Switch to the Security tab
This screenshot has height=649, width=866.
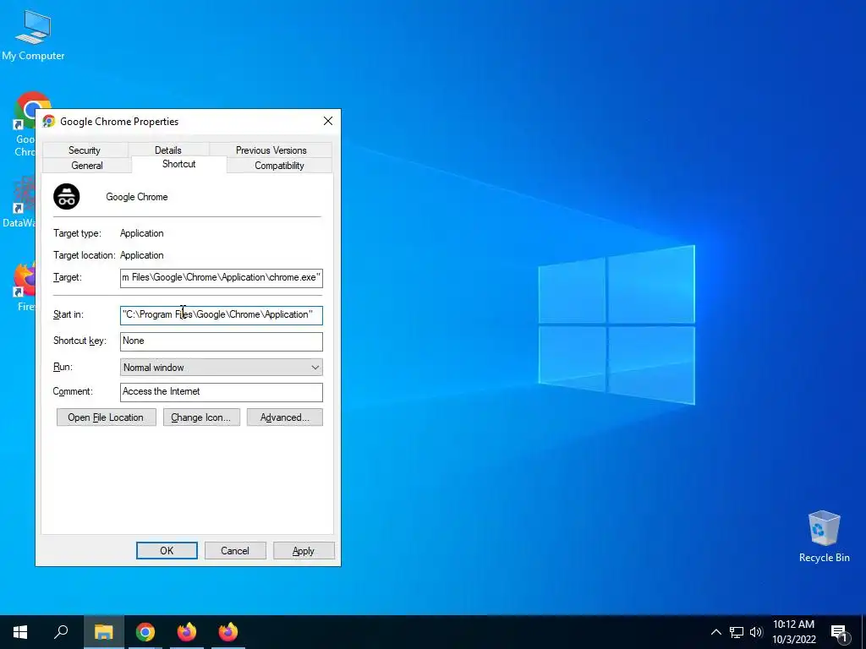point(85,150)
